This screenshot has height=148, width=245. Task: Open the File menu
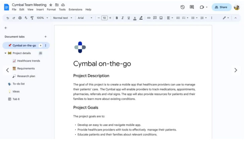click(x=14, y=9)
